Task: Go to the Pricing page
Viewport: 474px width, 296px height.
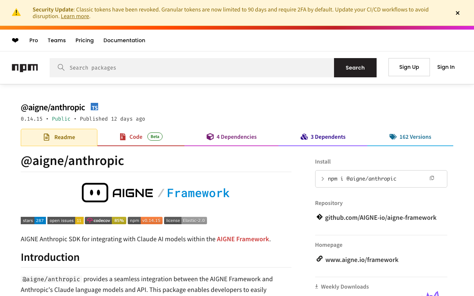Action: click(x=84, y=40)
